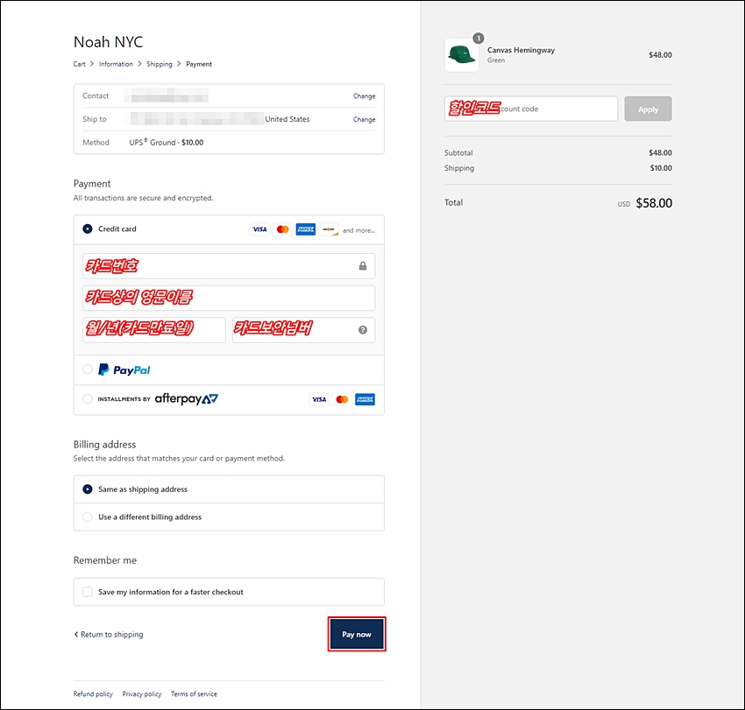Screen dimensions: 745x710
Task: Click the Canvas Hemingway product name
Action: (x=521, y=50)
